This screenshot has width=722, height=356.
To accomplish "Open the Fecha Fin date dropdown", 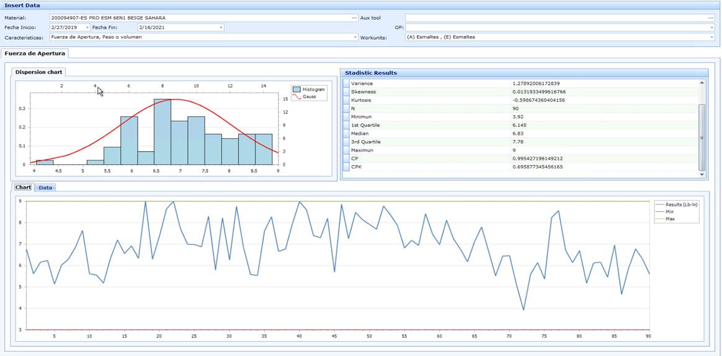I will coord(220,28).
